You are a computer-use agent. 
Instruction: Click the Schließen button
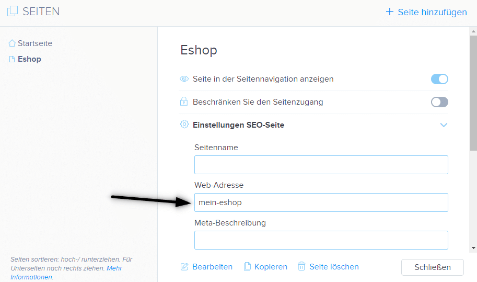(432, 267)
